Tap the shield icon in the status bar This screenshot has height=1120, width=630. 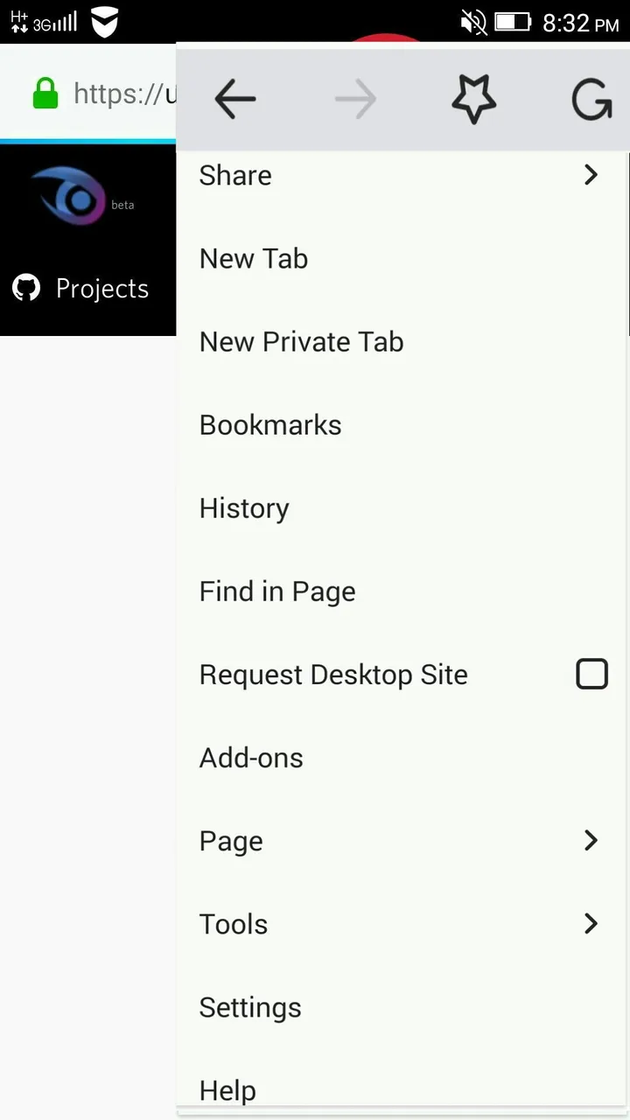105,22
